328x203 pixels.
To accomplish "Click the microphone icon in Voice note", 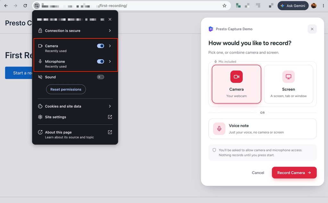I will click(x=219, y=129).
